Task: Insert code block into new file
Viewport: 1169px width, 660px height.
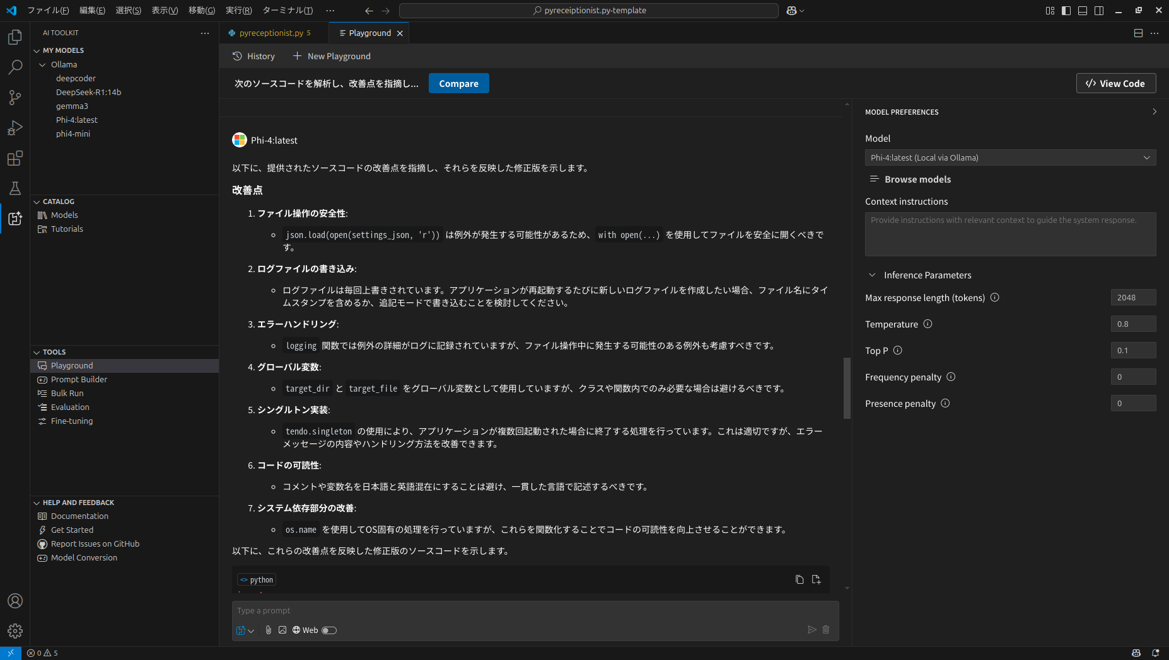Action: pos(816,579)
